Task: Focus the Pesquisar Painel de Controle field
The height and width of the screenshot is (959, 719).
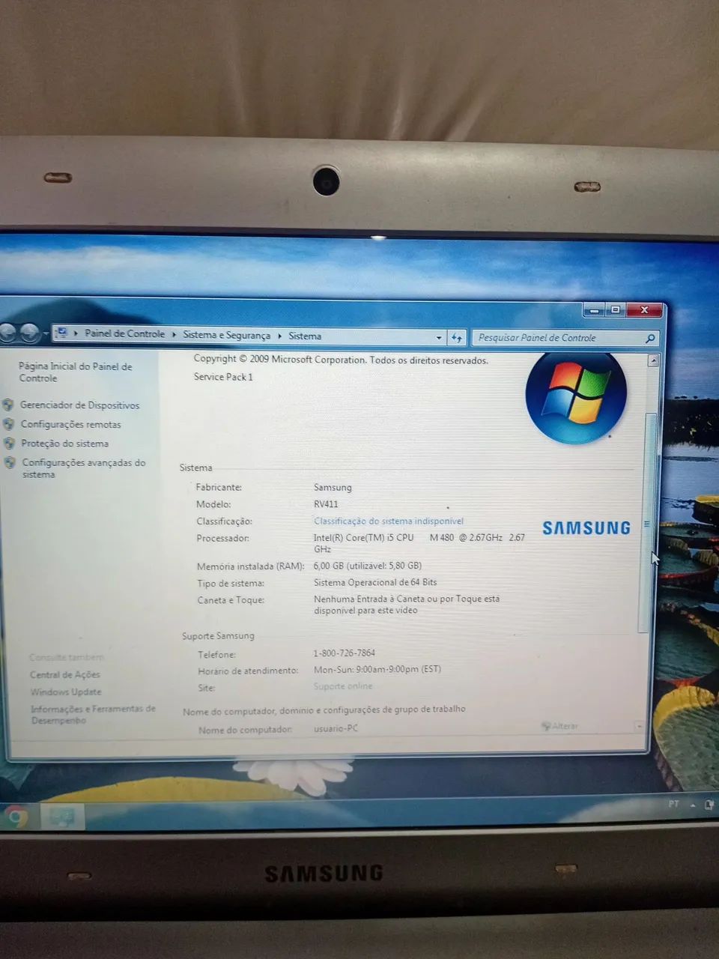Action: tap(558, 338)
